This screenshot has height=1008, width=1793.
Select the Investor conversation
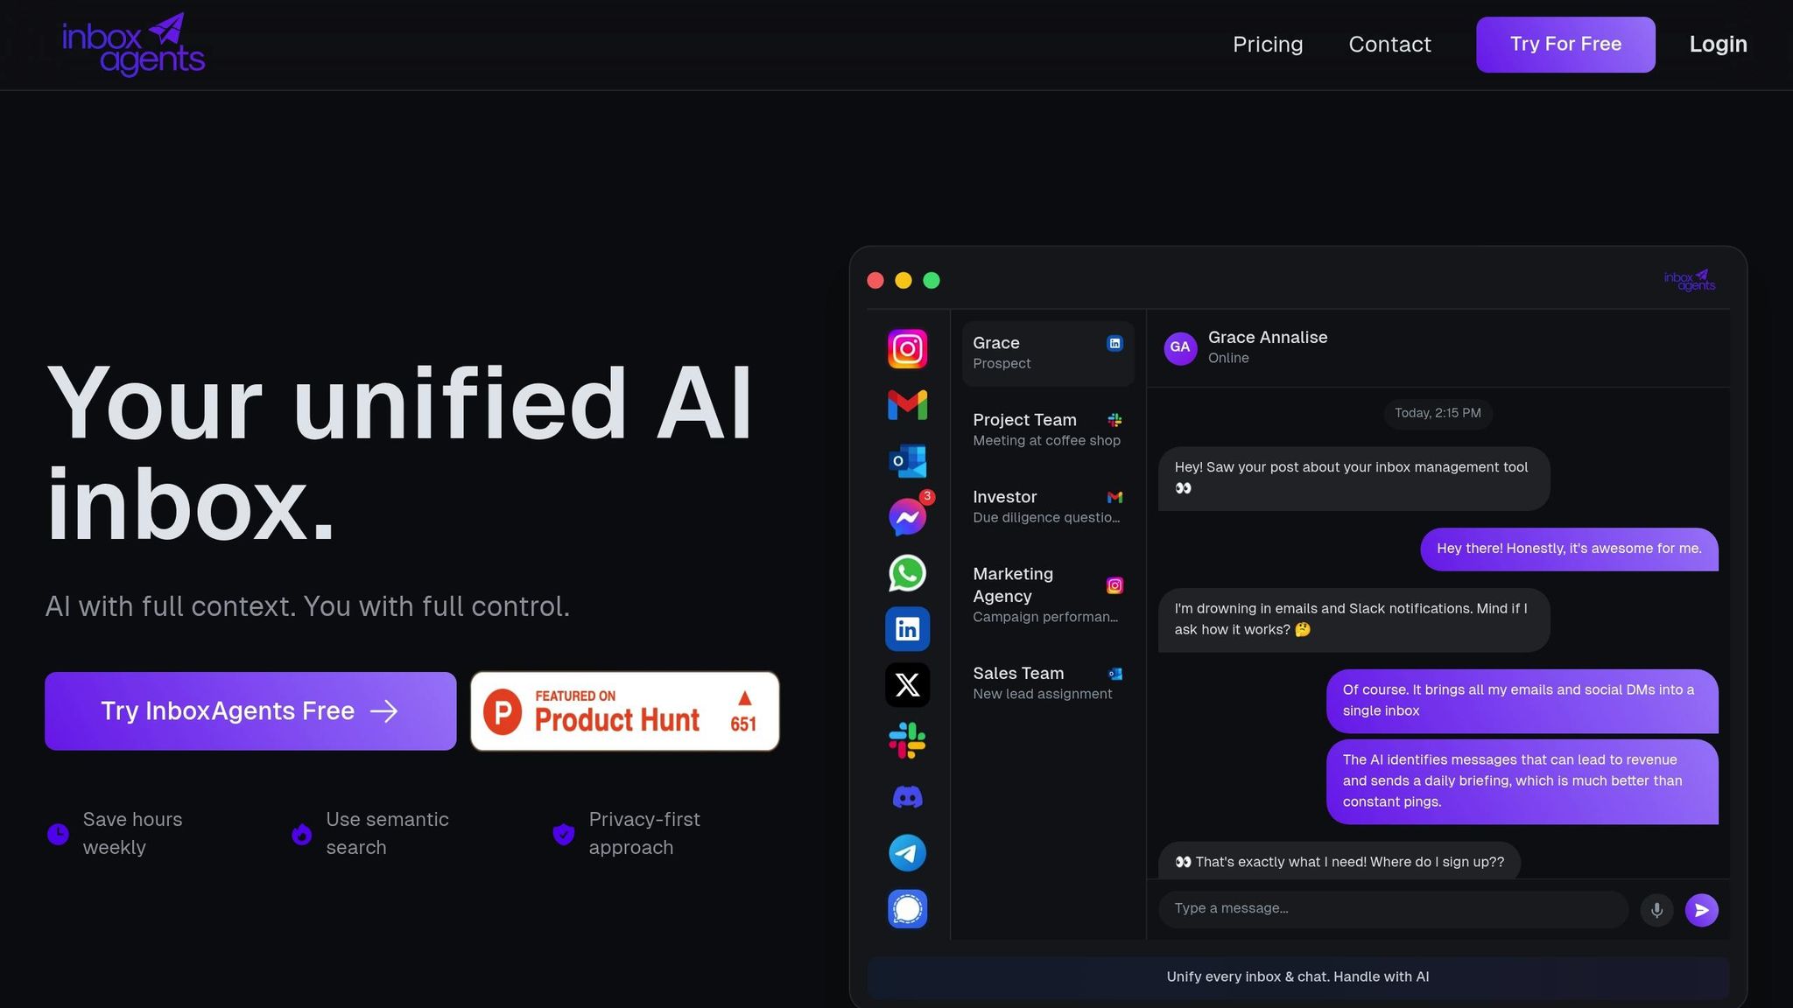pyautogui.click(x=1047, y=507)
